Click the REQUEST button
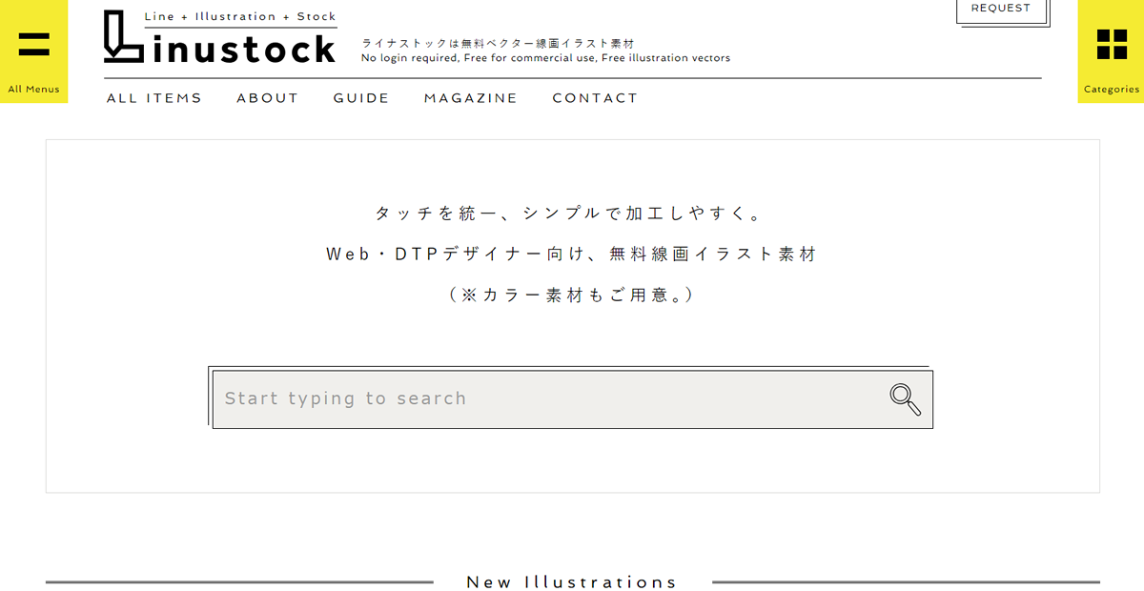The image size is (1144, 591). click(x=1001, y=10)
